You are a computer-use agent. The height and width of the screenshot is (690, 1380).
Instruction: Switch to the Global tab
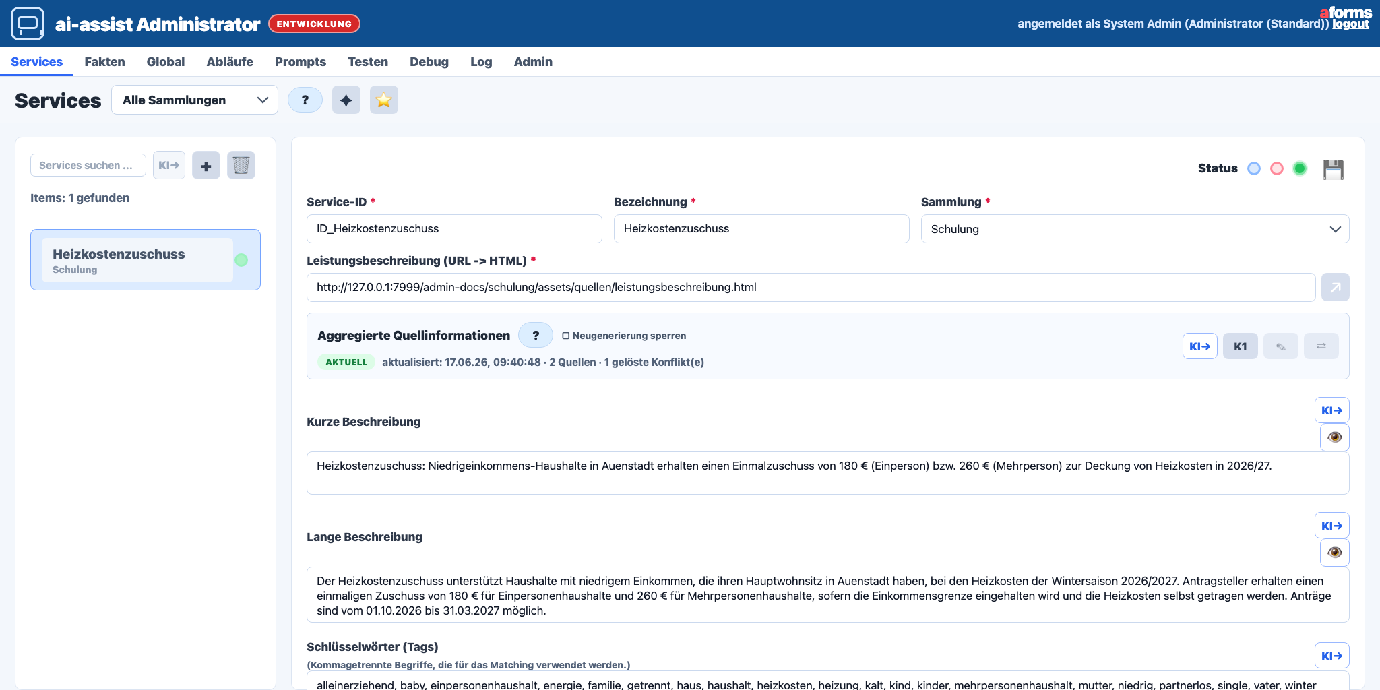coord(166,62)
